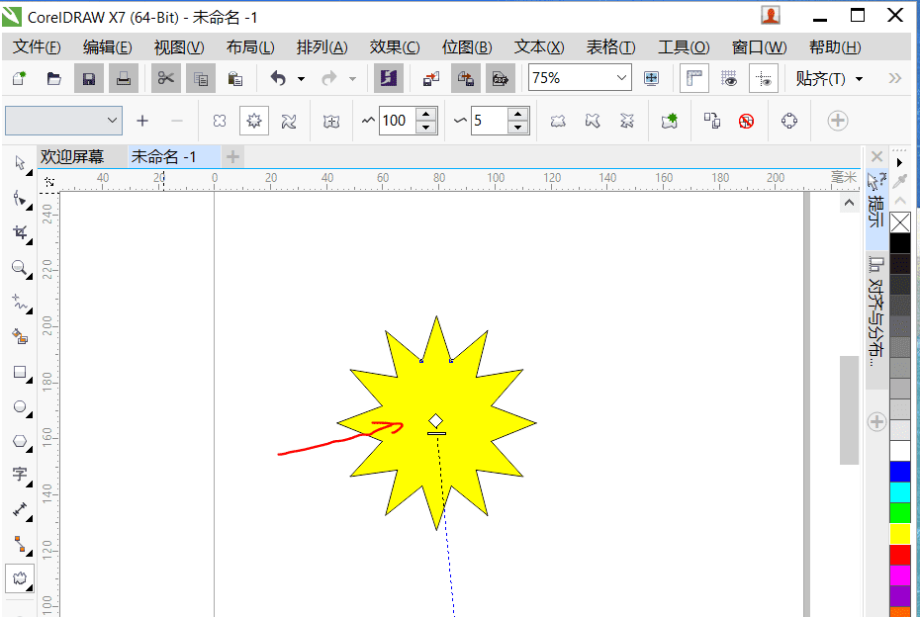Select the Rectangle tool
The width and height of the screenshot is (920, 617).
[20, 372]
